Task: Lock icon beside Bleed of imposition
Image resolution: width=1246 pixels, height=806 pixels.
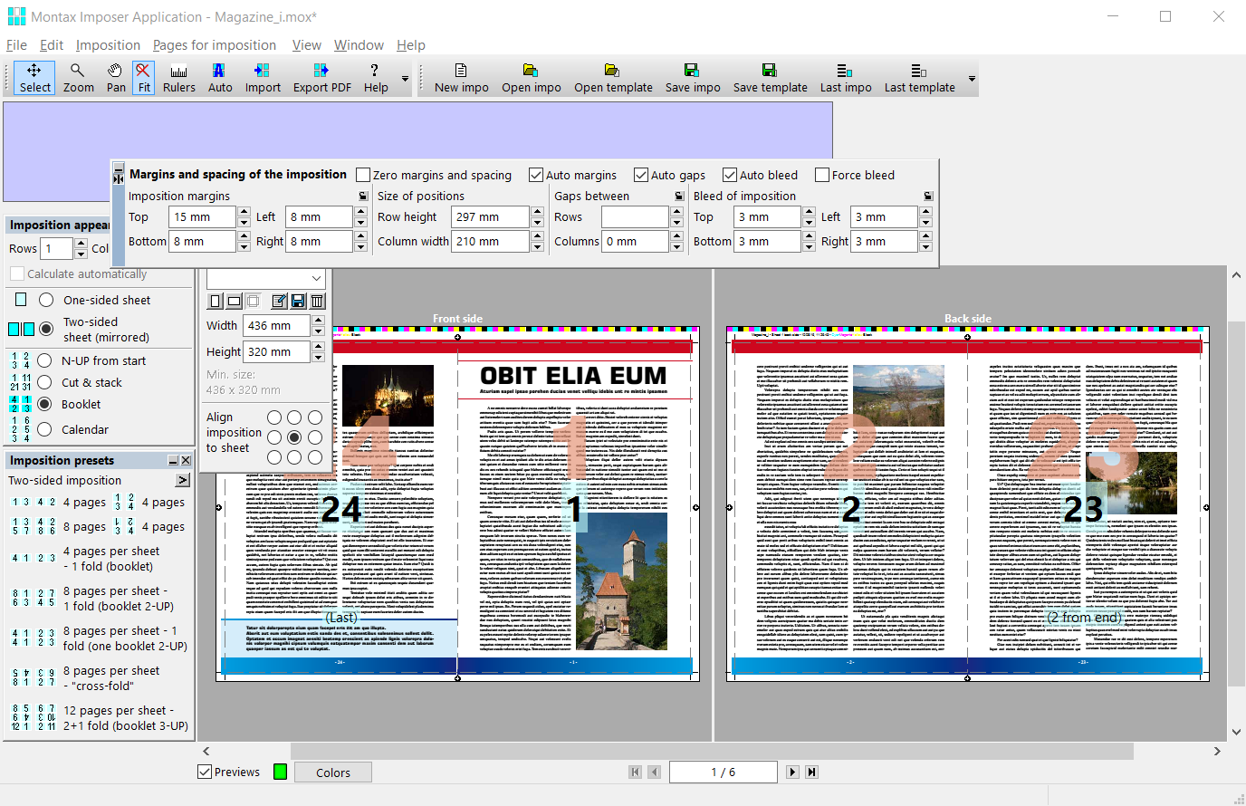Action: coord(928,196)
